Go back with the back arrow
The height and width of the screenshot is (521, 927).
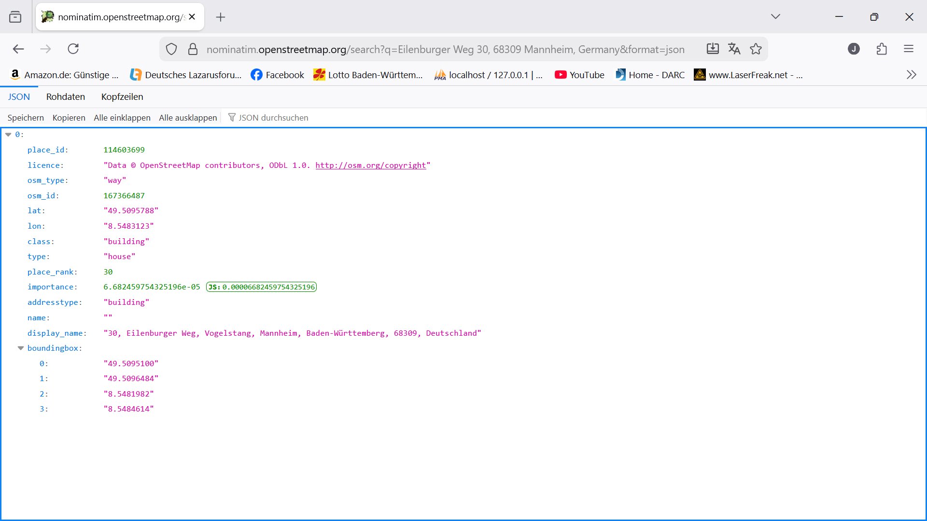click(18, 49)
